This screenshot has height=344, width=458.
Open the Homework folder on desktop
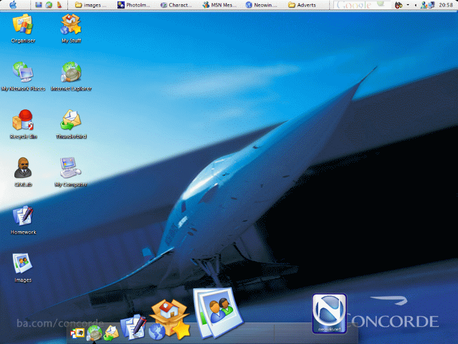click(23, 220)
